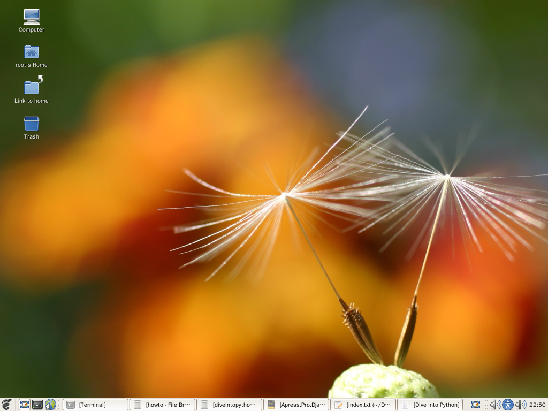Click the panel grip handle before the Terminal button
Screen dimensions: 548x411
60,405
